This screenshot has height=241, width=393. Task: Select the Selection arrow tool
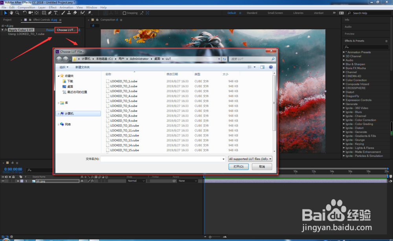click(x=6, y=13)
